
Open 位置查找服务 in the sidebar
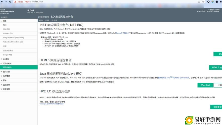tap(8, 50)
